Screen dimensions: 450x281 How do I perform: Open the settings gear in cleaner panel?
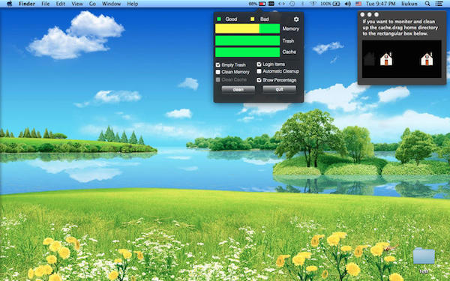(x=296, y=19)
